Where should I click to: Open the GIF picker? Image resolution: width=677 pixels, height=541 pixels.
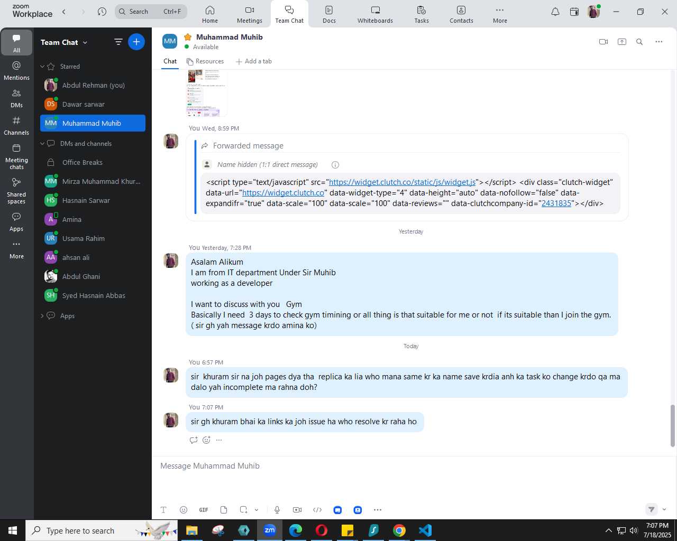click(x=204, y=510)
